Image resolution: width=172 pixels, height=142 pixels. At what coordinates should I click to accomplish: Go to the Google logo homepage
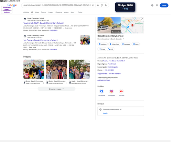(x=12, y=5)
